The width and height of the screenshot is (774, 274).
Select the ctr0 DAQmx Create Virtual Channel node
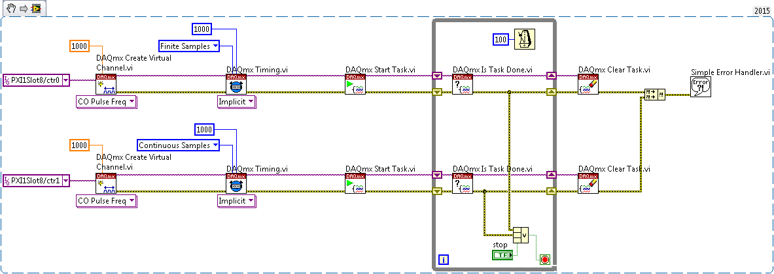click(105, 84)
